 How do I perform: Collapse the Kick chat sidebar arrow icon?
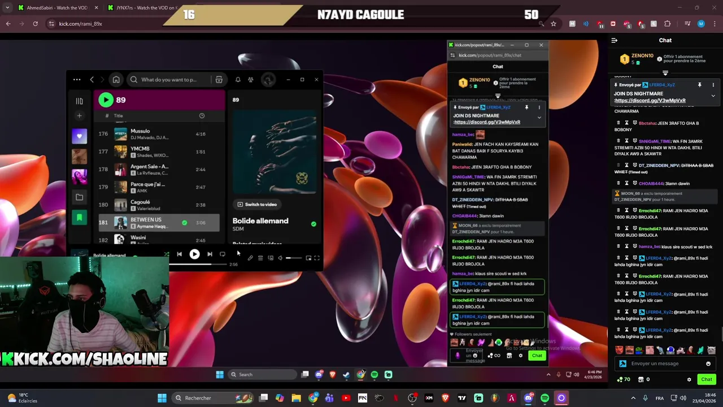pyautogui.click(x=615, y=40)
